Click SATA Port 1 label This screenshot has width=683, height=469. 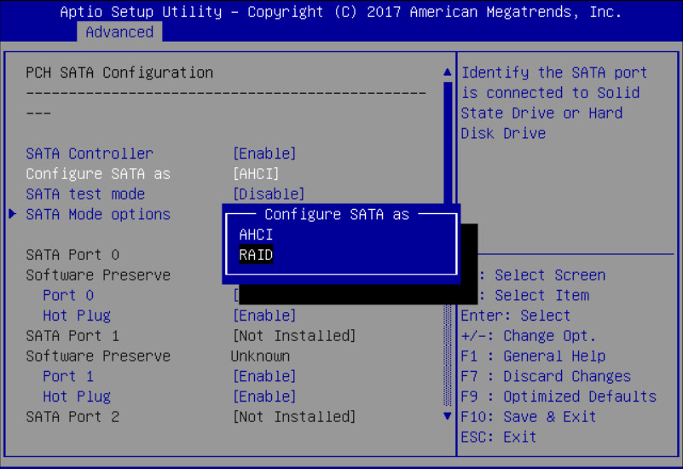coord(72,336)
